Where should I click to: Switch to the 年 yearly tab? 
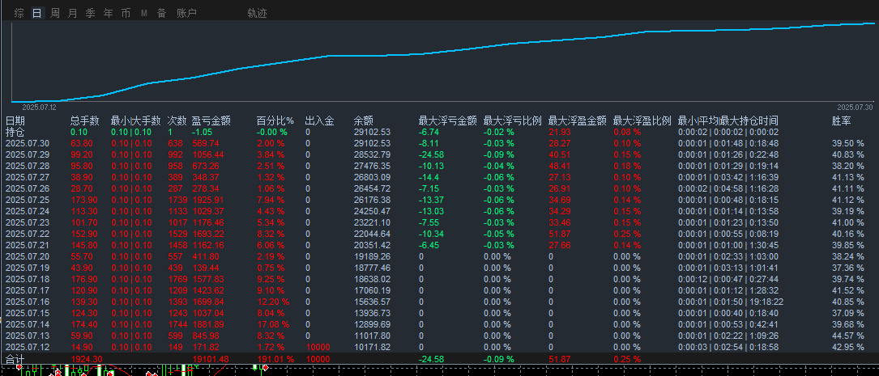tap(109, 13)
